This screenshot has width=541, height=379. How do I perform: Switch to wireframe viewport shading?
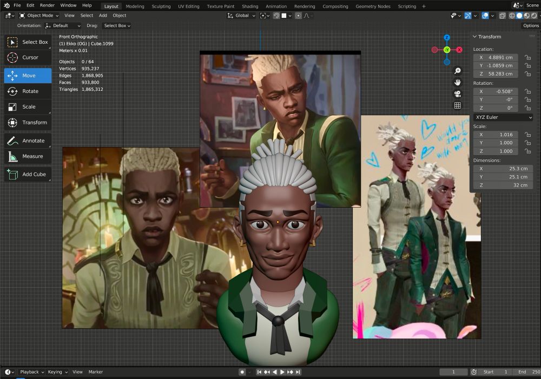coord(512,16)
